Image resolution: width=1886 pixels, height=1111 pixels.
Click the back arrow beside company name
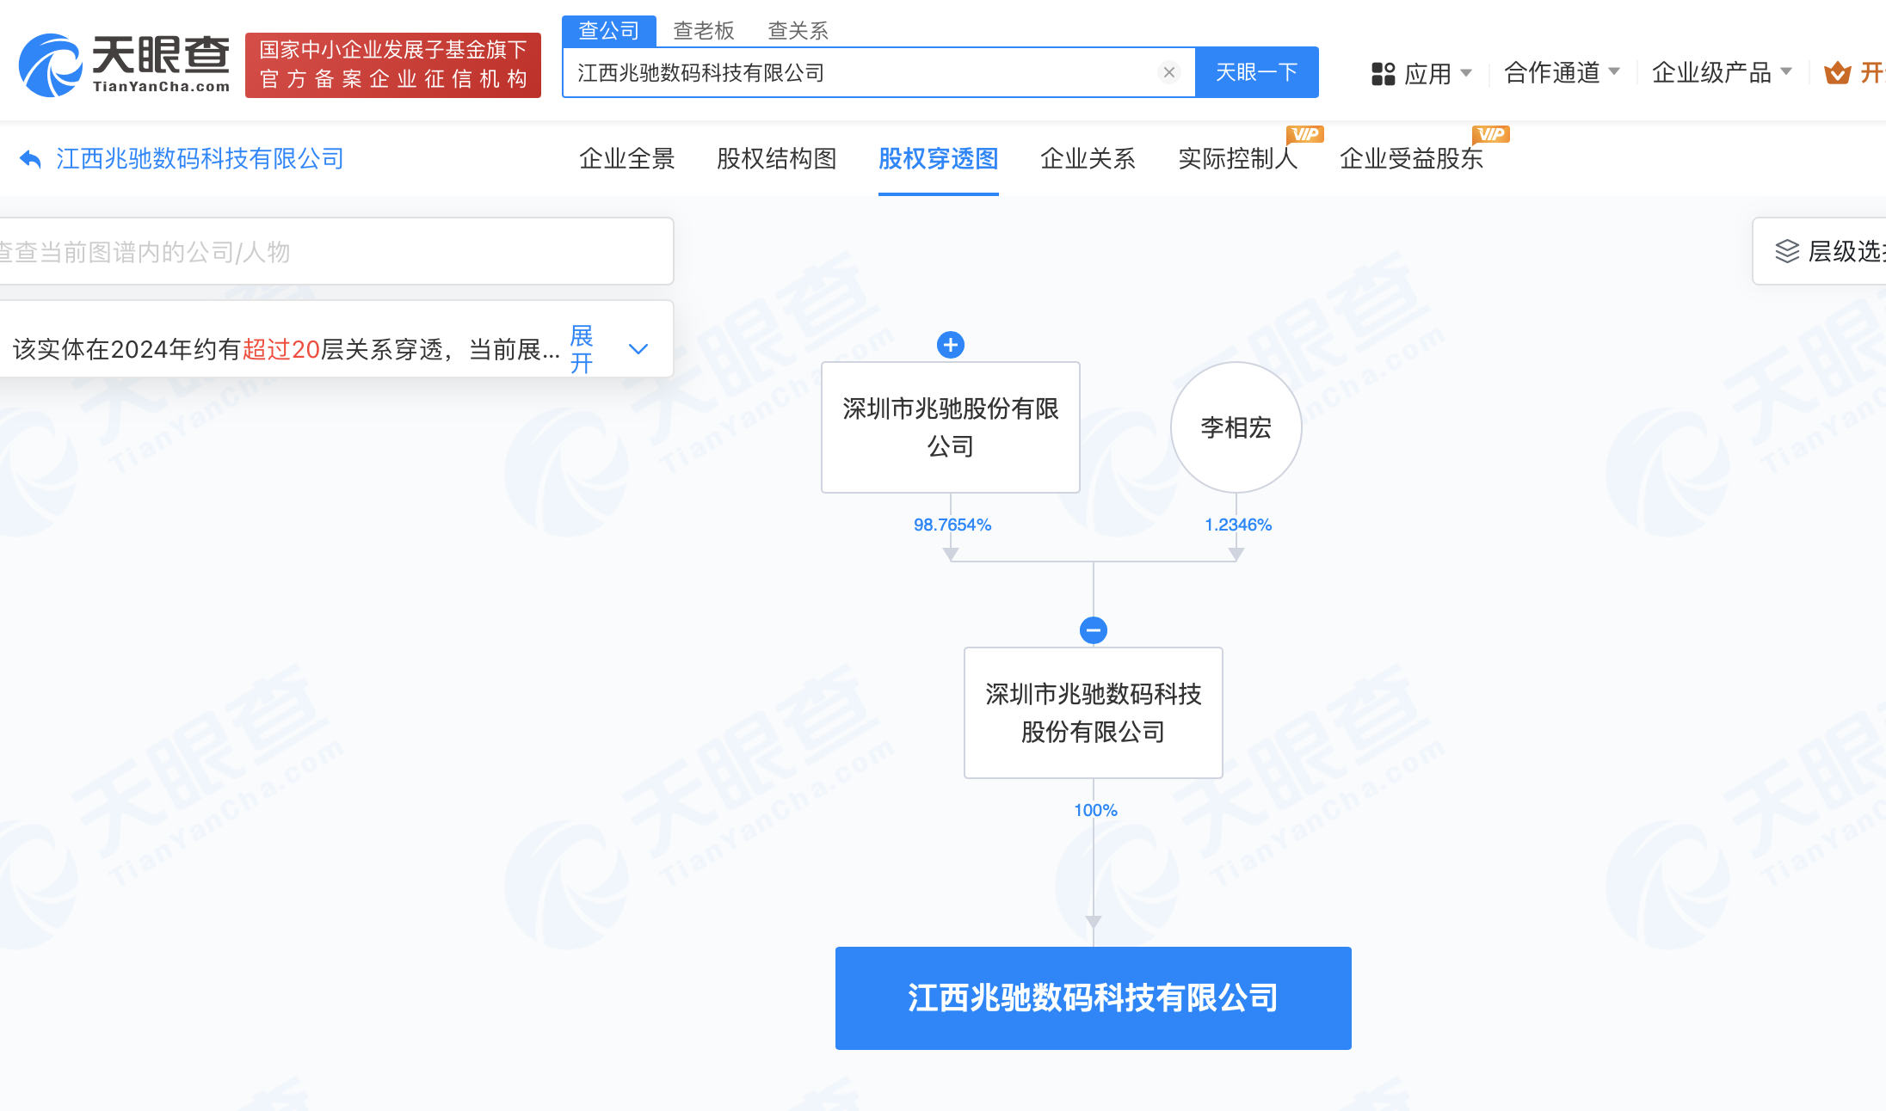point(30,159)
